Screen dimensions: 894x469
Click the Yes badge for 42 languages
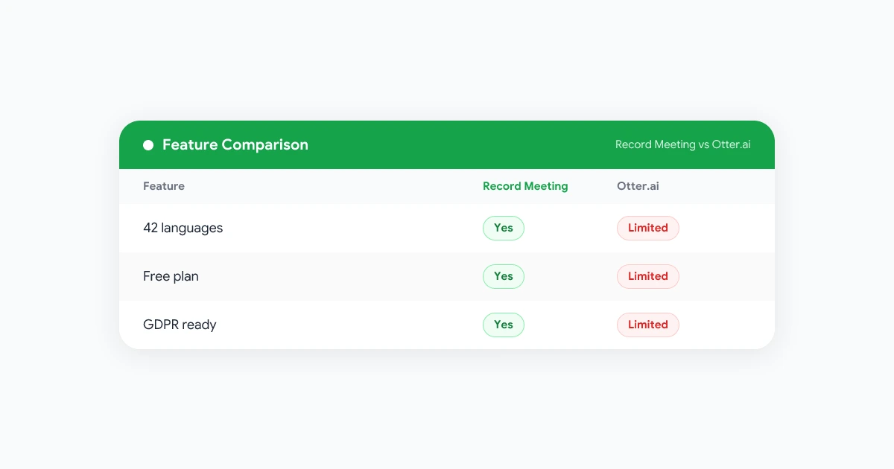point(504,228)
